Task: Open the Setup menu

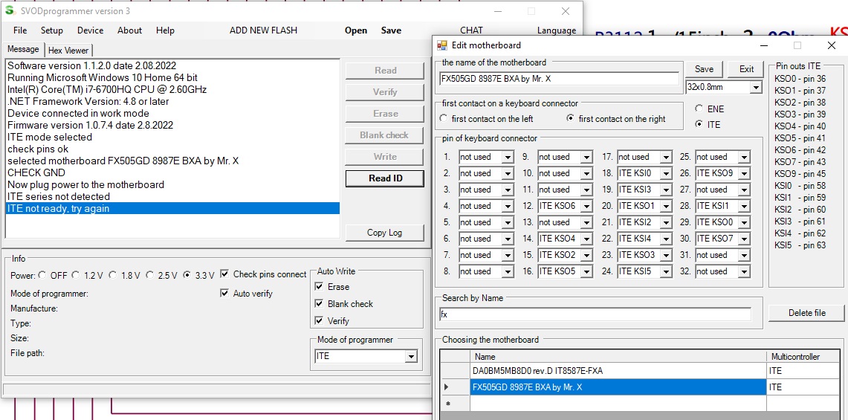Action: (52, 30)
